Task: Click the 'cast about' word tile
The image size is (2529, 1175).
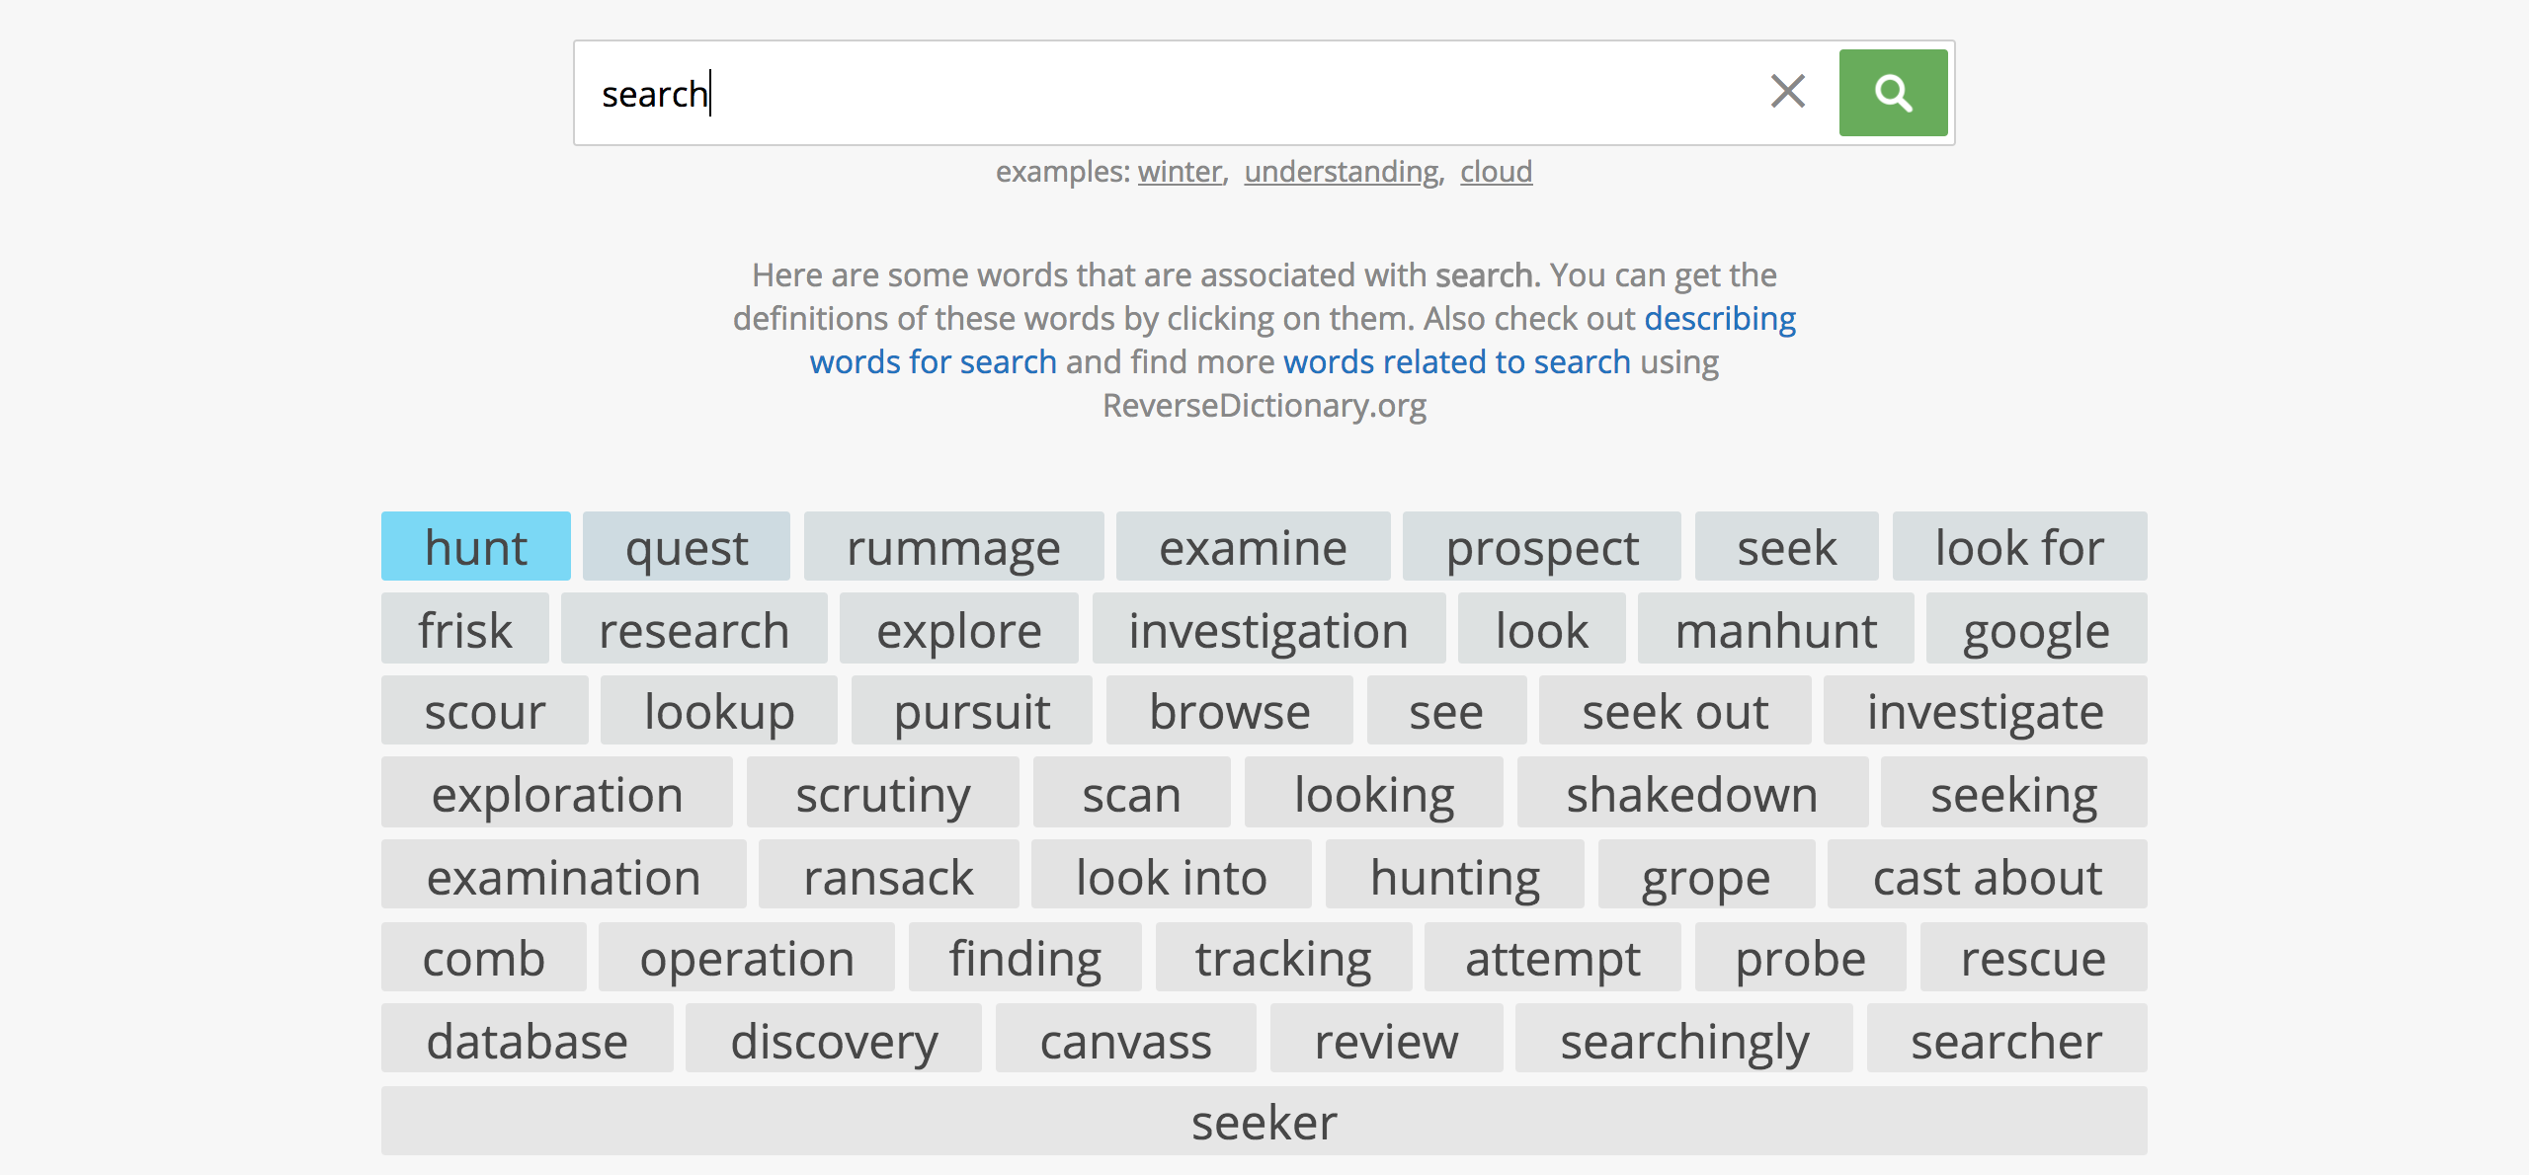Action: (x=1987, y=877)
